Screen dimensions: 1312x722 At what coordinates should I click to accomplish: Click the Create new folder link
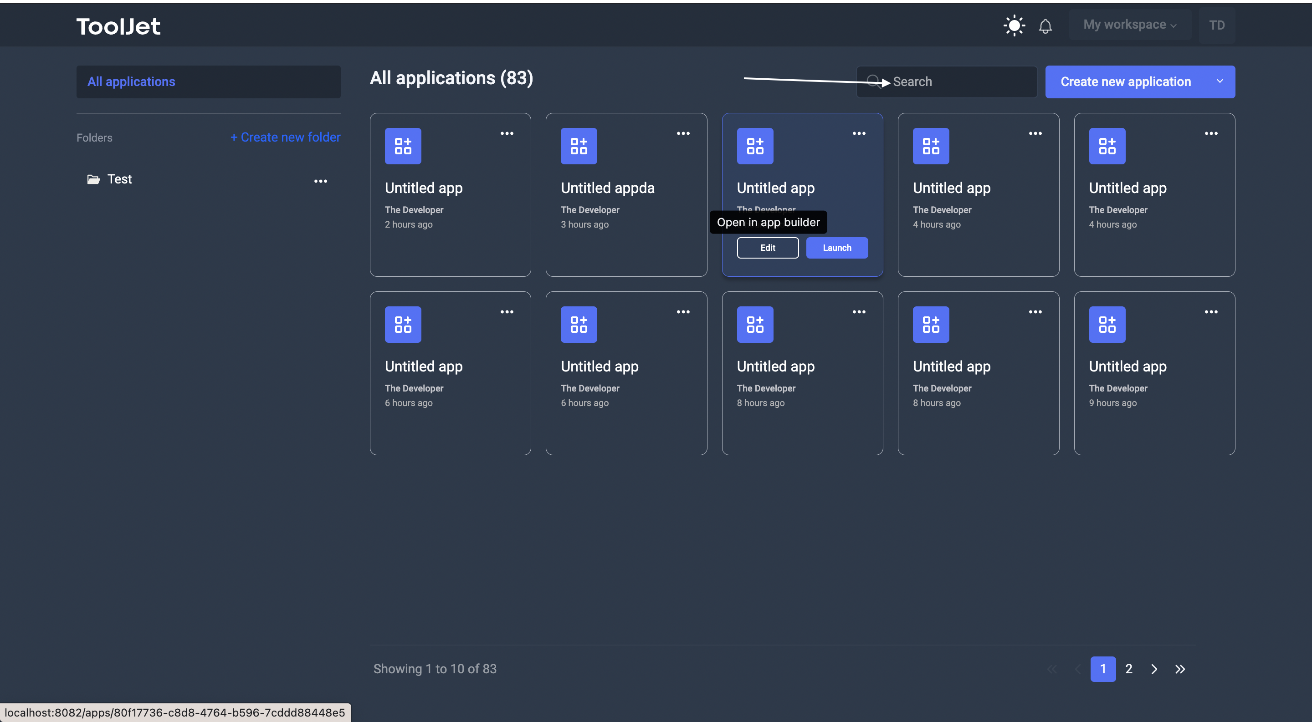[285, 137]
